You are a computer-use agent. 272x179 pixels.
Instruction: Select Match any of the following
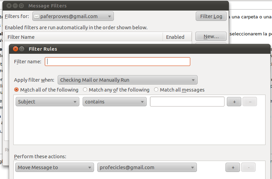(x=85, y=90)
